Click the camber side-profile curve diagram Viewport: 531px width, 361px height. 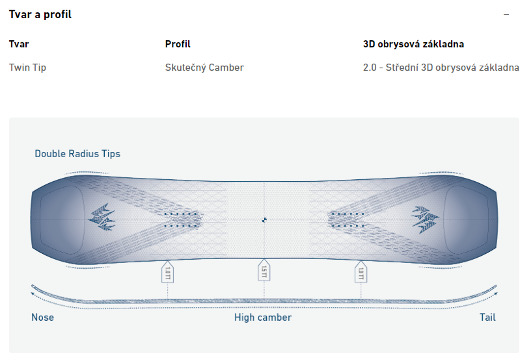tap(264, 297)
